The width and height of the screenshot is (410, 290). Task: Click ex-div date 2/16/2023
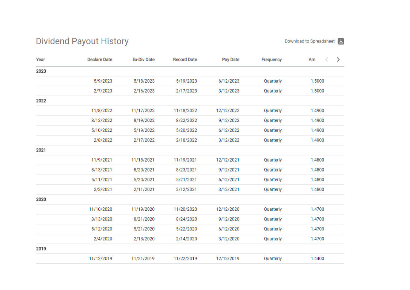pos(144,91)
